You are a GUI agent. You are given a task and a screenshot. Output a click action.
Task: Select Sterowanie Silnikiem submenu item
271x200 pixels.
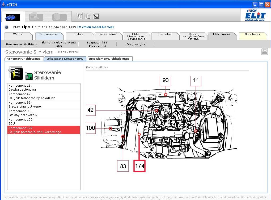coord(21,44)
